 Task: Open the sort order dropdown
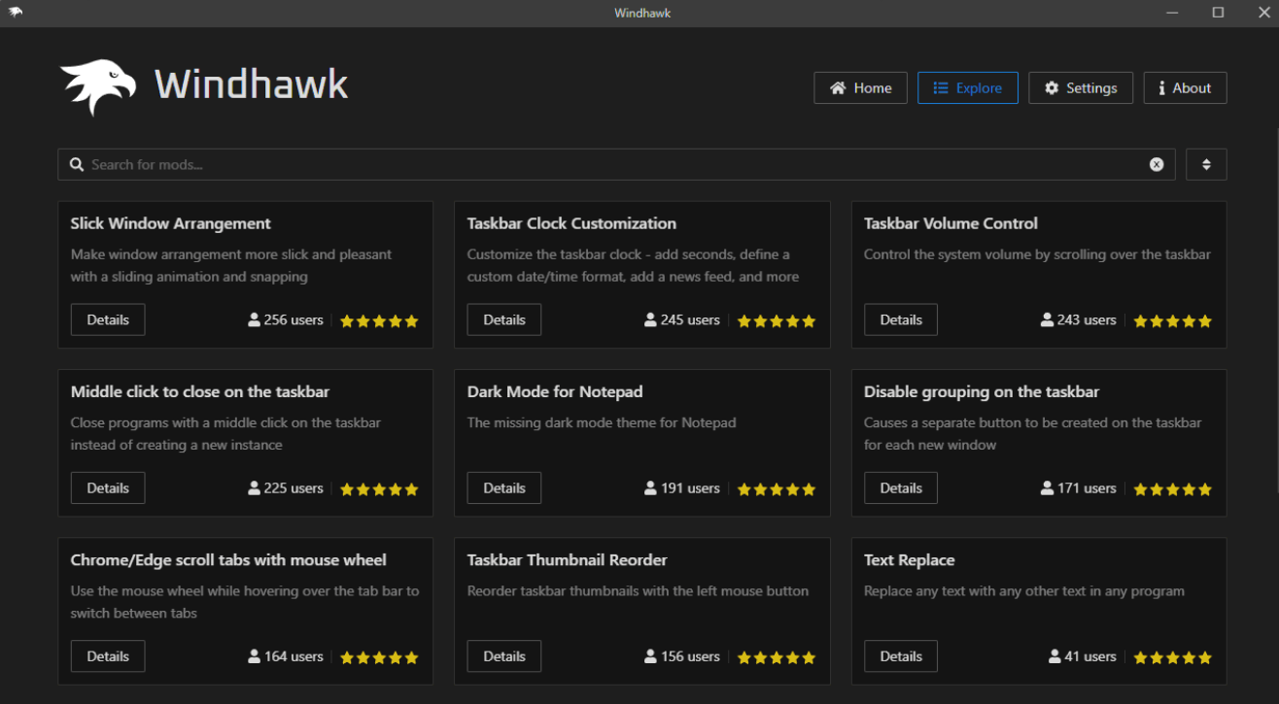1206,165
